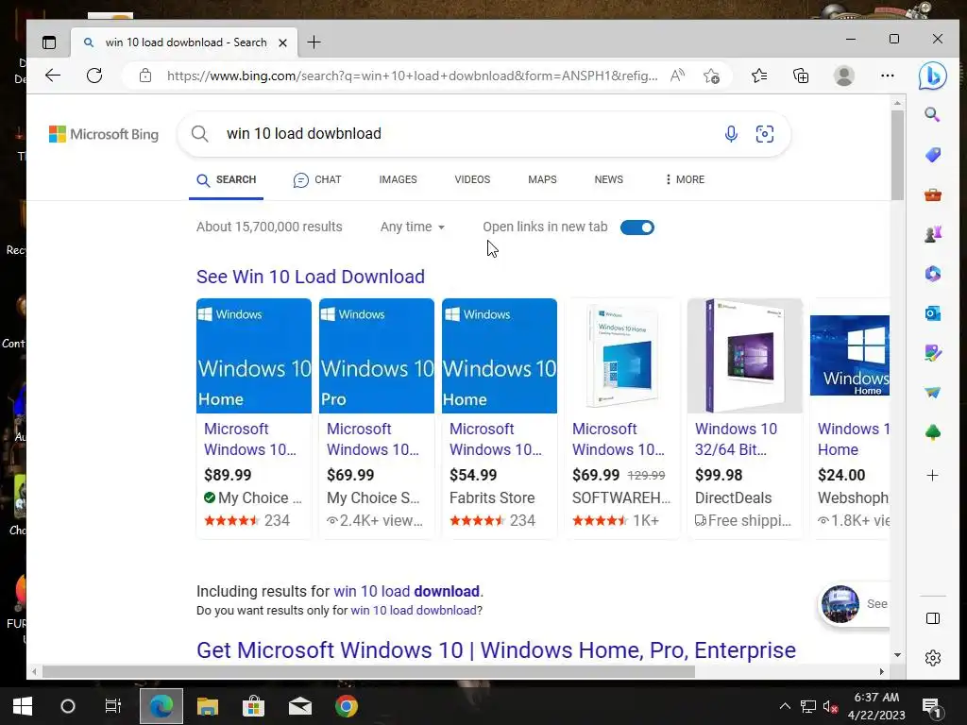Click the scroll down arrow of page
Screen dimensions: 967x725
(897, 655)
